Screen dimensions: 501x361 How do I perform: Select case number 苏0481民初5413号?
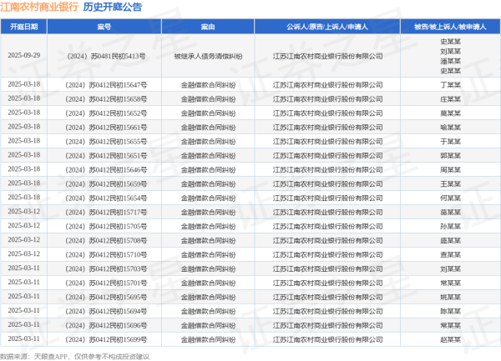(106, 57)
